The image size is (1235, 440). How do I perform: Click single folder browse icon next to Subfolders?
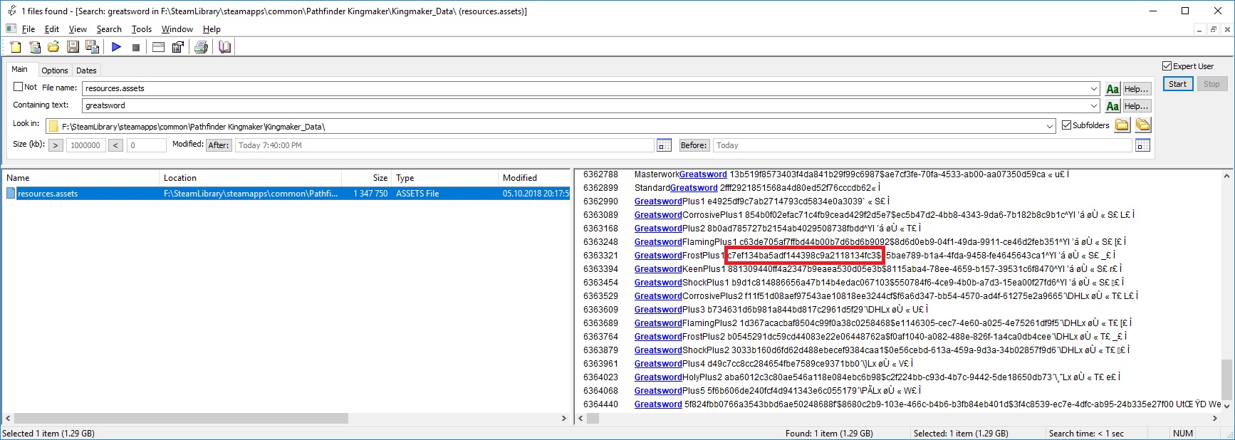[1122, 125]
